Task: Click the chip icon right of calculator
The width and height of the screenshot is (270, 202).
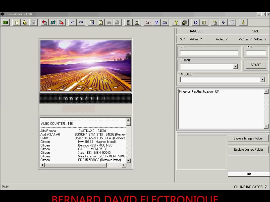Action: [137, 22]
